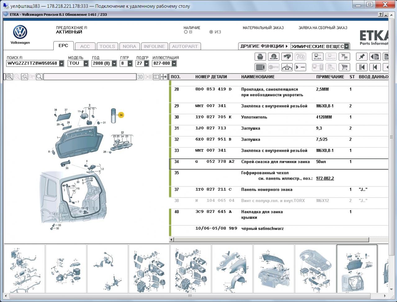Click the printer icon in the toolbar
This screenshot has height=302, width=397.
point(260,57)
